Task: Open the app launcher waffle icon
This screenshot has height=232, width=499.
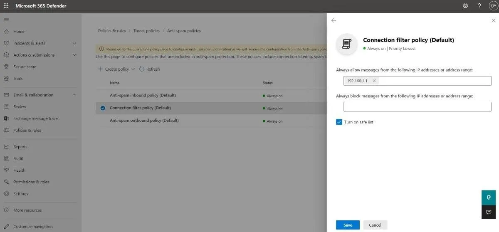Action: coord(6,6)
